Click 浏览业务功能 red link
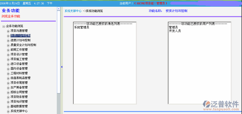The width and height of the screenshot is (242, 114). click(11, 16)
